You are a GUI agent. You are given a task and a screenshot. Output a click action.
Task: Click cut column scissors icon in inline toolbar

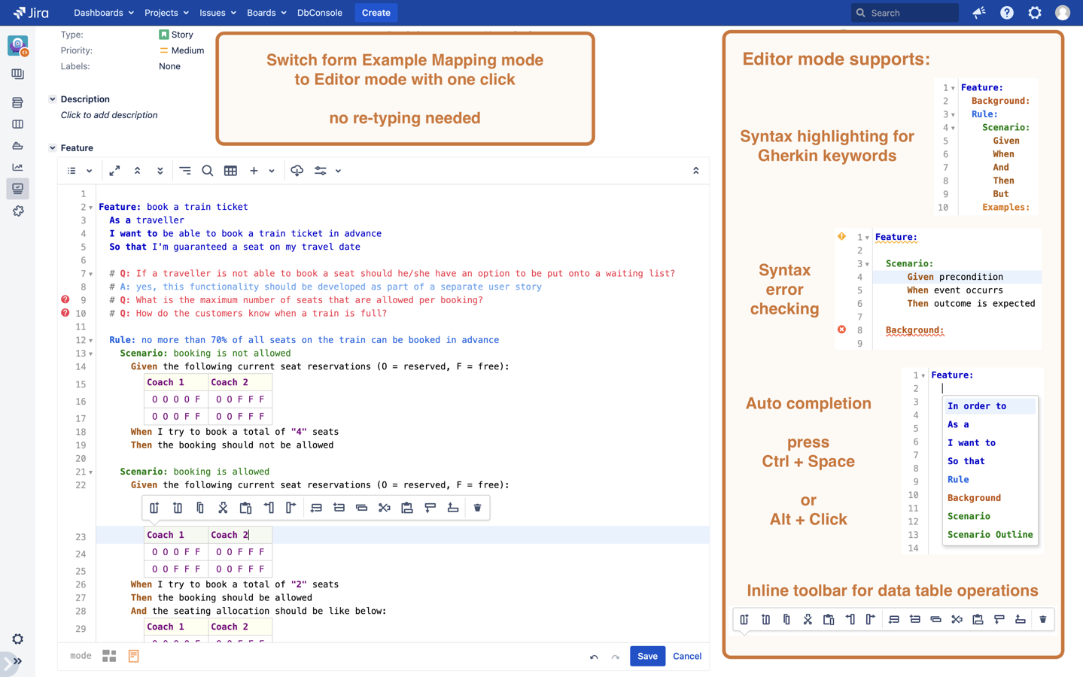(x=223, y=508)
